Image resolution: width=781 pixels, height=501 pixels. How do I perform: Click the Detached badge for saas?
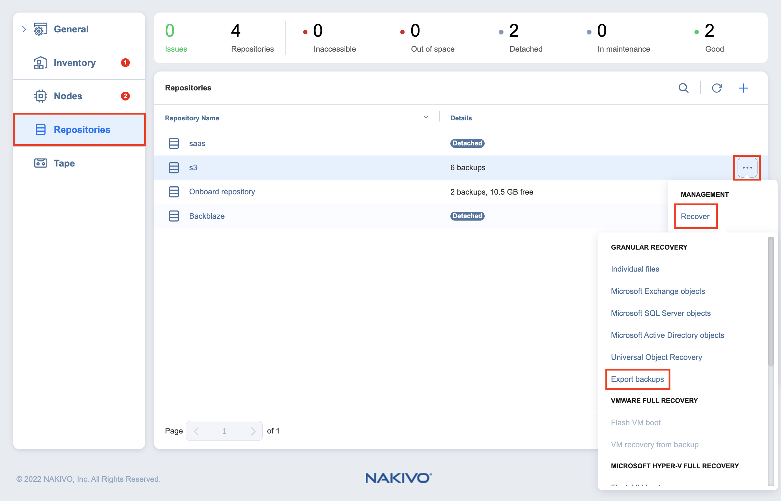tap(467, 143)
